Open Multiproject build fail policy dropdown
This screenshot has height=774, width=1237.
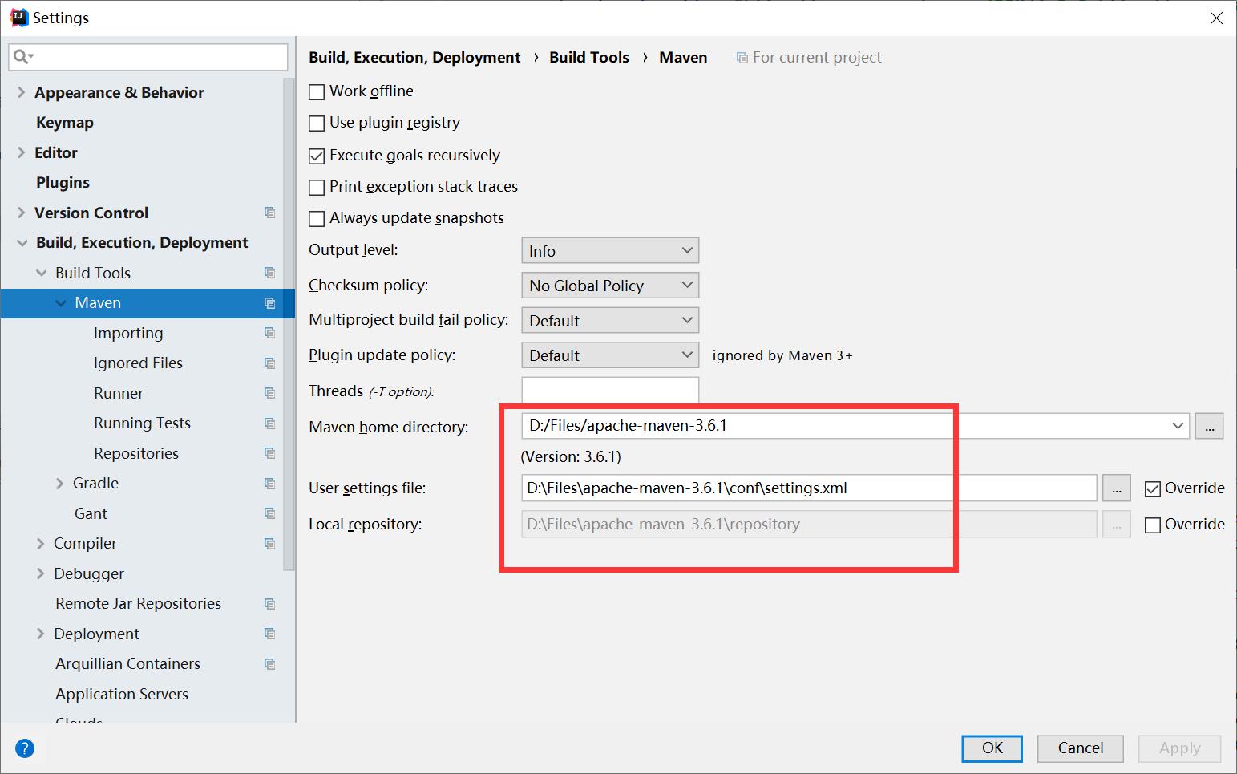click(x=610, y=320)
